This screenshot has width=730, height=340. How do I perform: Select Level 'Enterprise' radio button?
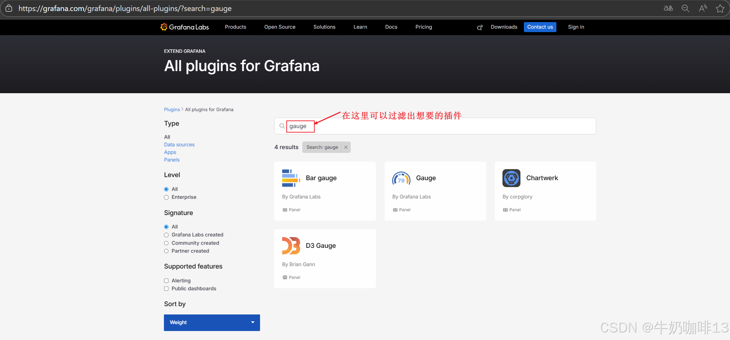coord(166,197)
